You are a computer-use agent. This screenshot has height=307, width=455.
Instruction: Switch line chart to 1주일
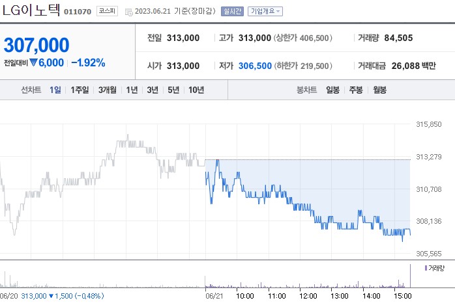(x=80, y=90)
